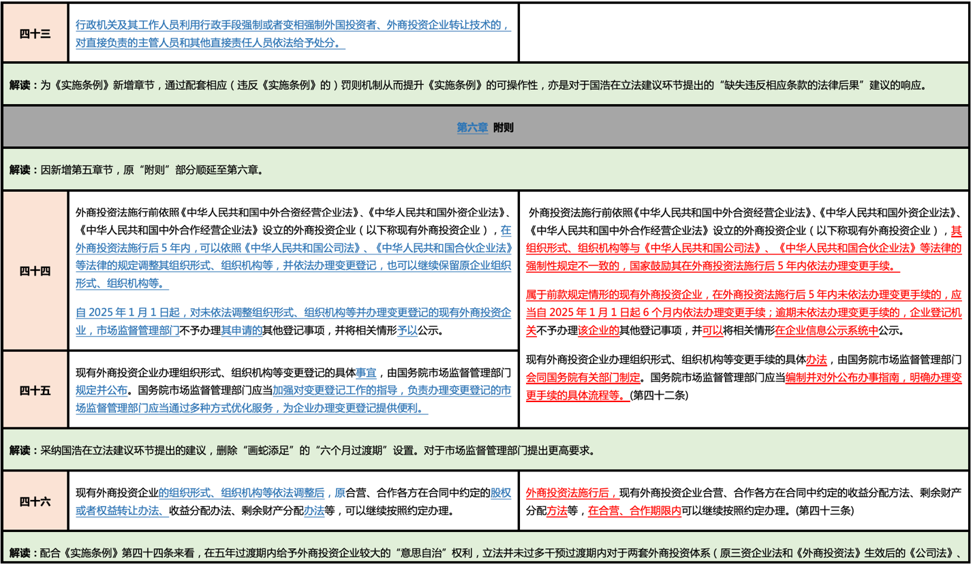Click the 解读 note about "因新增第五章节"
This screenshot has height=566, width=973.
136,169
